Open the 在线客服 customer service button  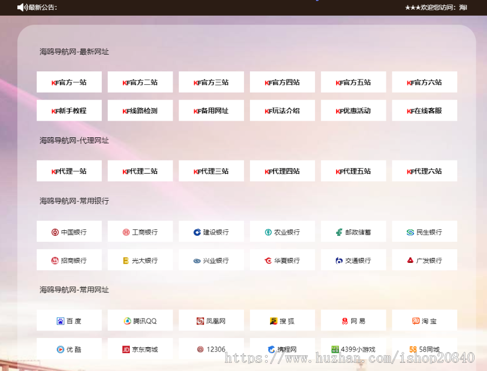click(424, 110)
